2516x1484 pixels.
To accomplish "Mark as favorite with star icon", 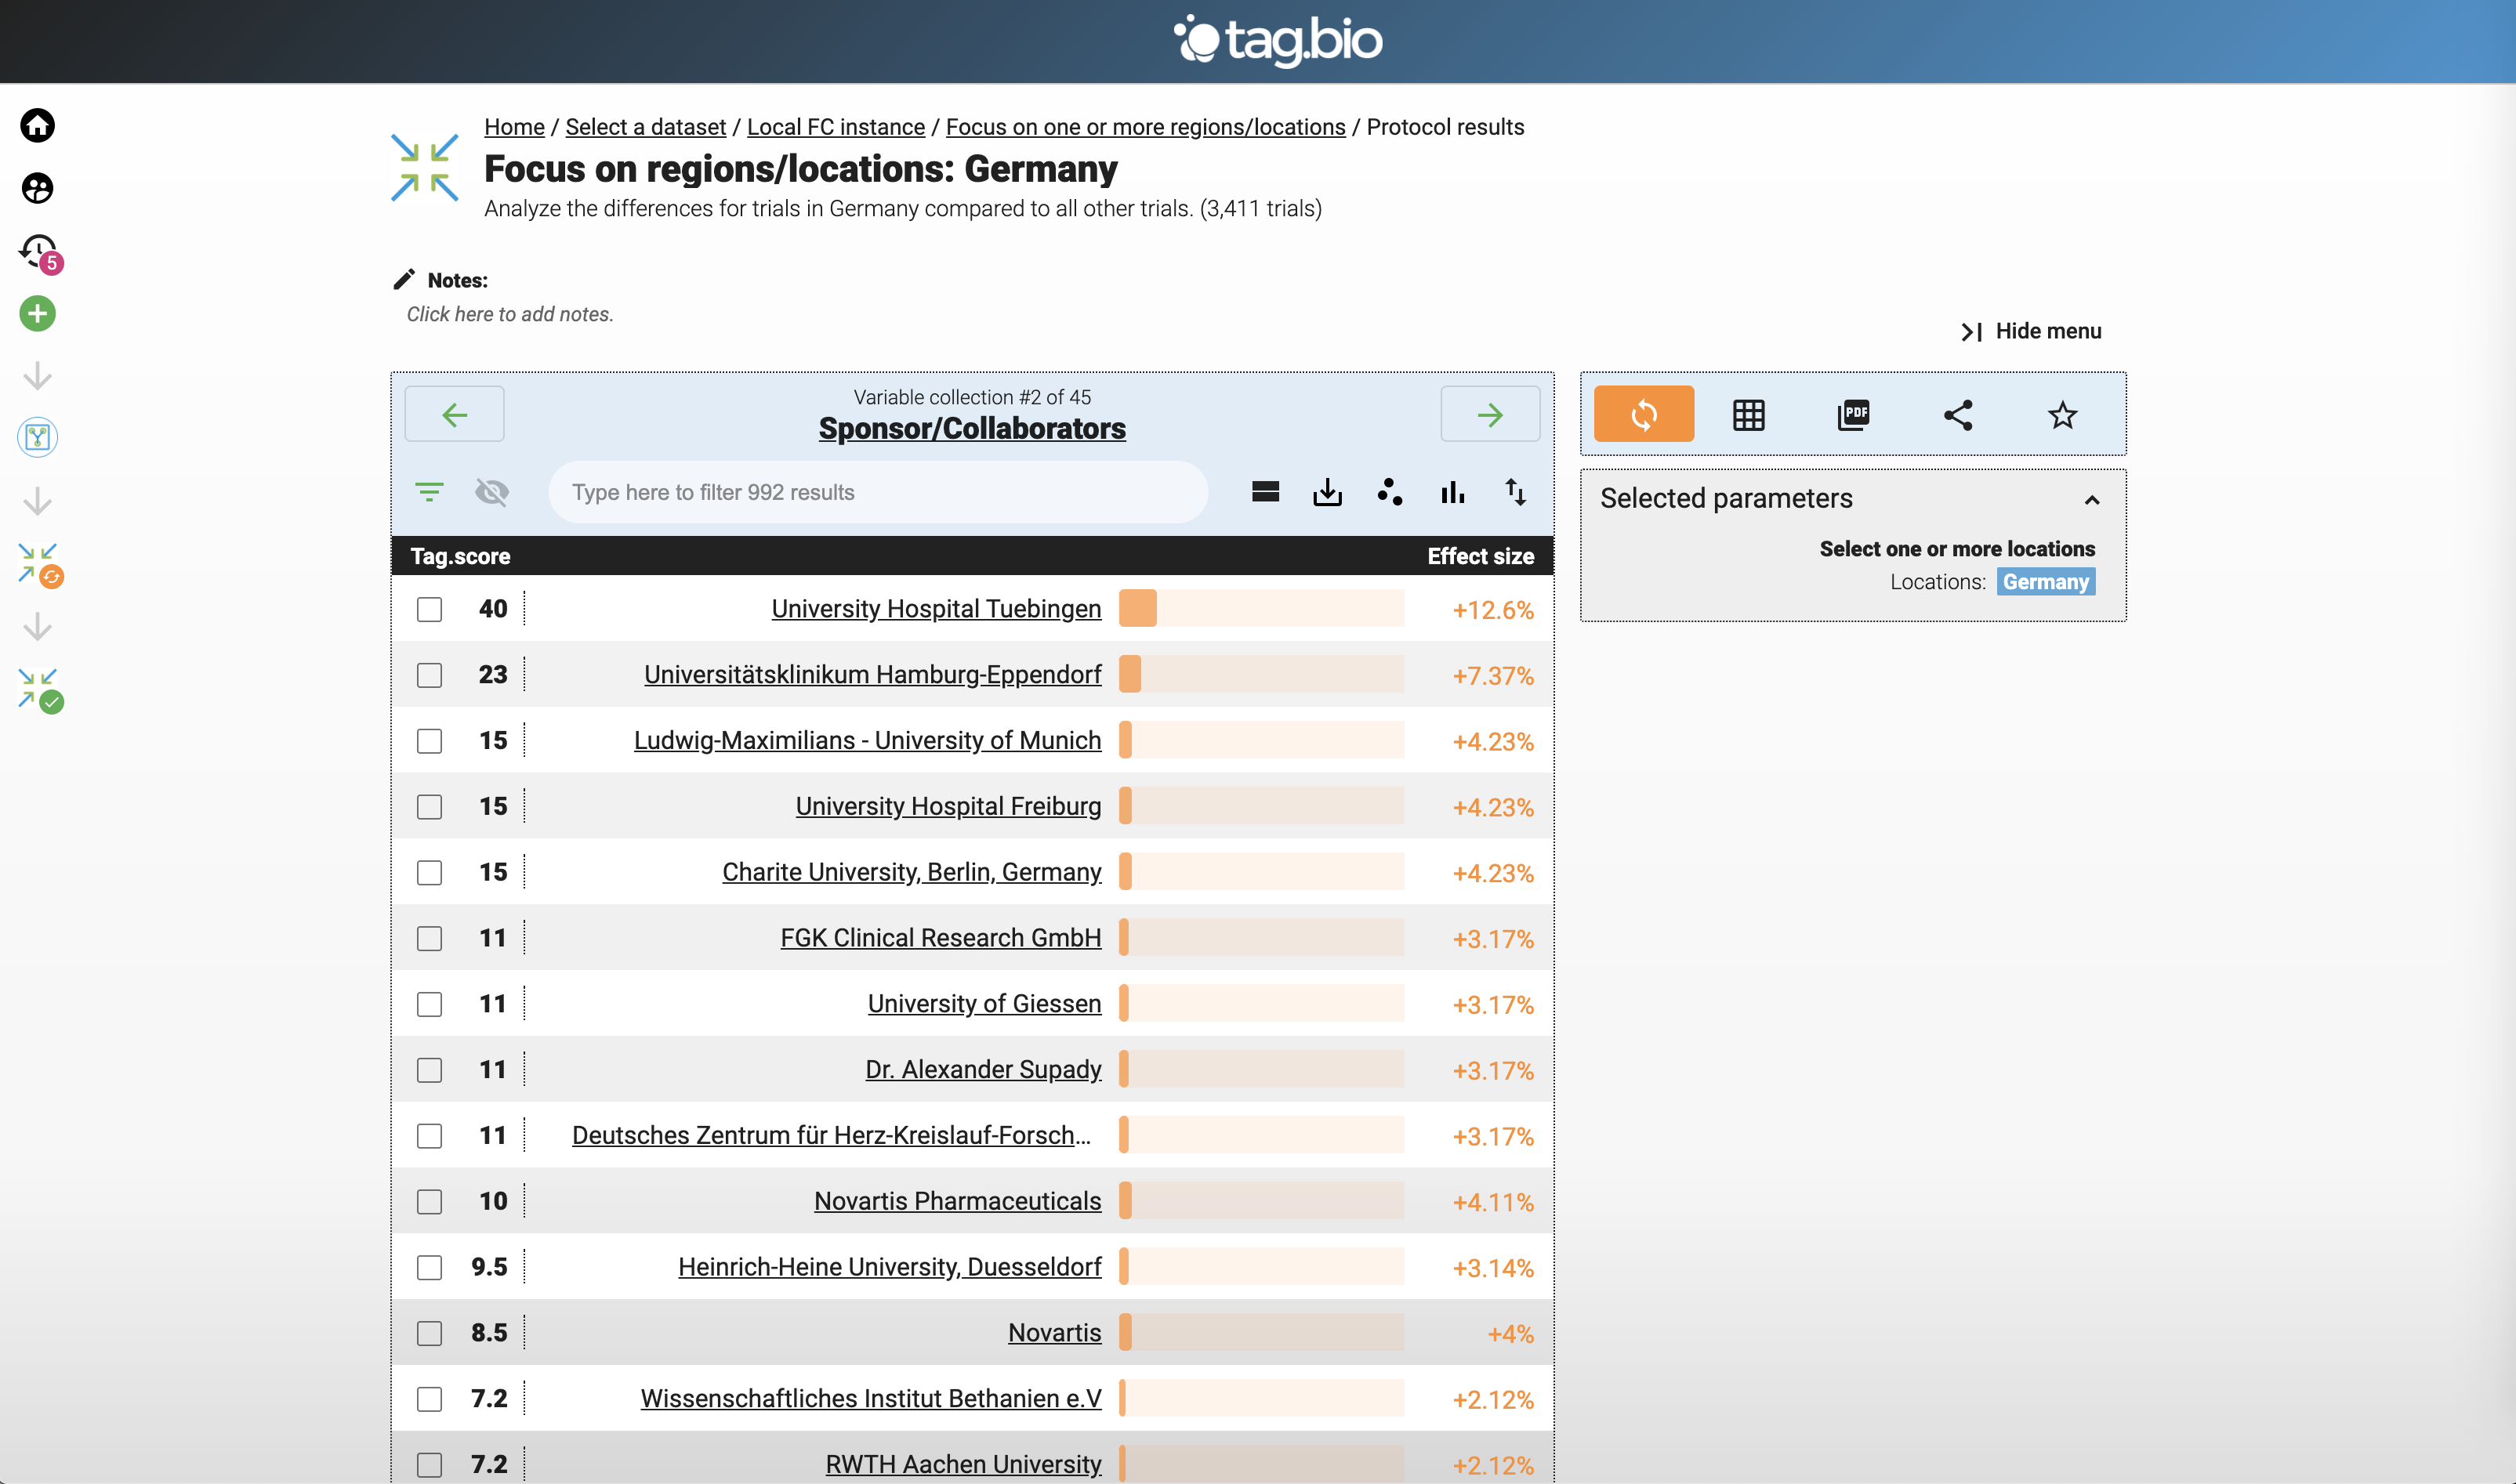I will pyautogui.click(x=2062, y=414).
